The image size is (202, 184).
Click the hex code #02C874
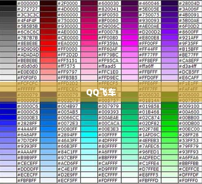[x=149, y=118]
